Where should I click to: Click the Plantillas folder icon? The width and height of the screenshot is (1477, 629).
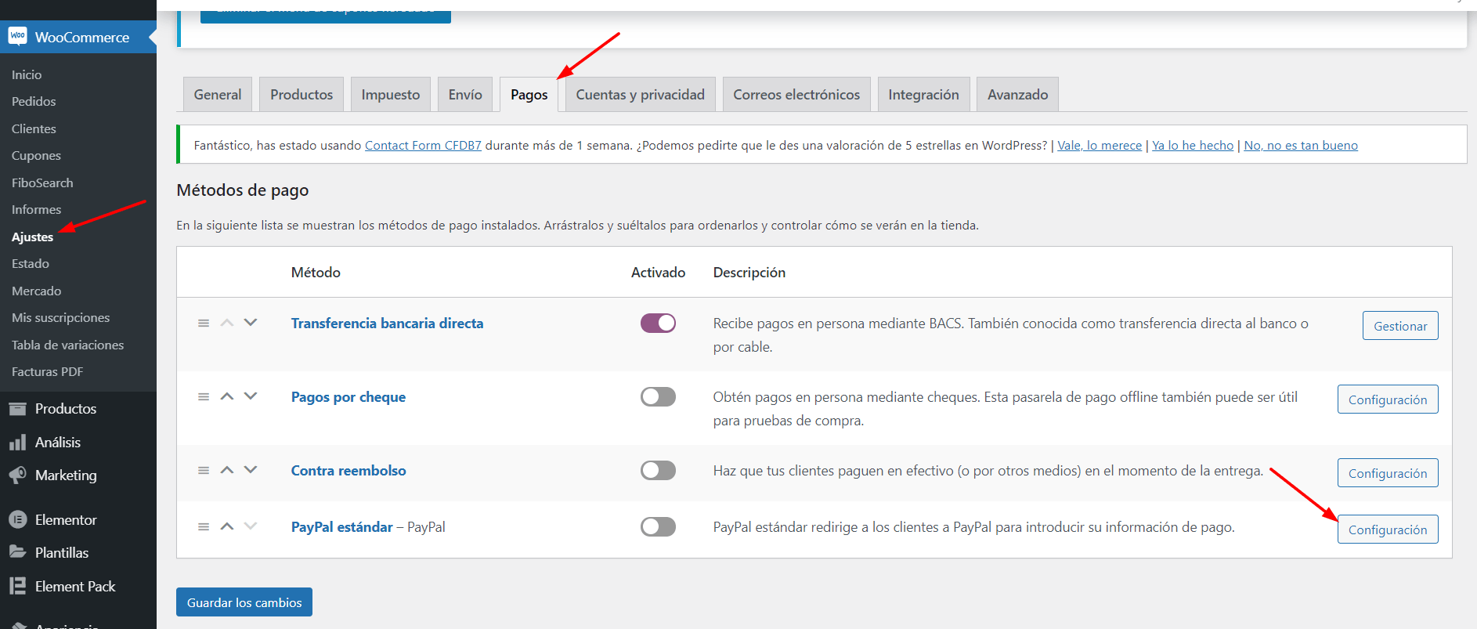[17, 552]
